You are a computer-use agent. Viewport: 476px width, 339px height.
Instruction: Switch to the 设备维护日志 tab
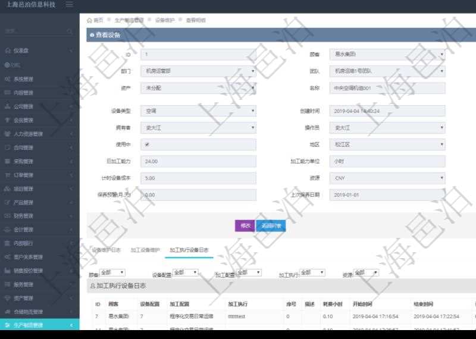(x=106, y=250)
